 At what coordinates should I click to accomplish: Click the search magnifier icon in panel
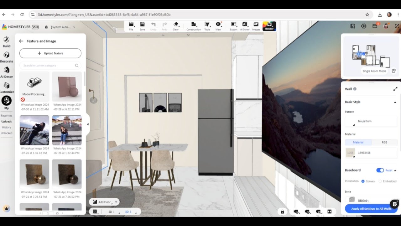click(77, 66)
